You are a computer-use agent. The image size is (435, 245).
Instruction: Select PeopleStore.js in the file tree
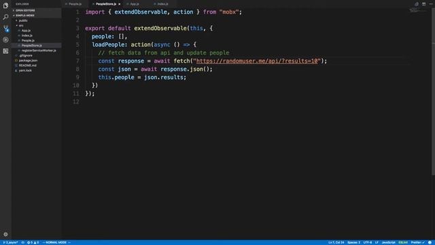pyautogui.click(x=36, y=46)
